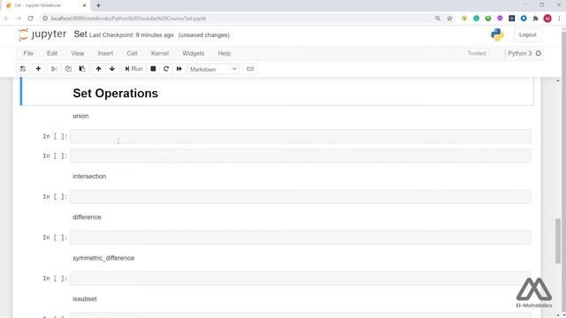Click the Python 3 kernel idle indicator
Image resolution: width=566 pixels, height=318 pixels.
coord(539,53)
